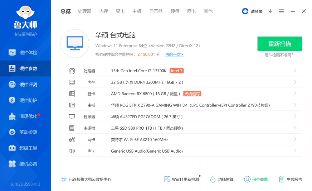Click Generic USB Audio text
Viewport: 312px width, 191px height.
click(x=147, y=151)
